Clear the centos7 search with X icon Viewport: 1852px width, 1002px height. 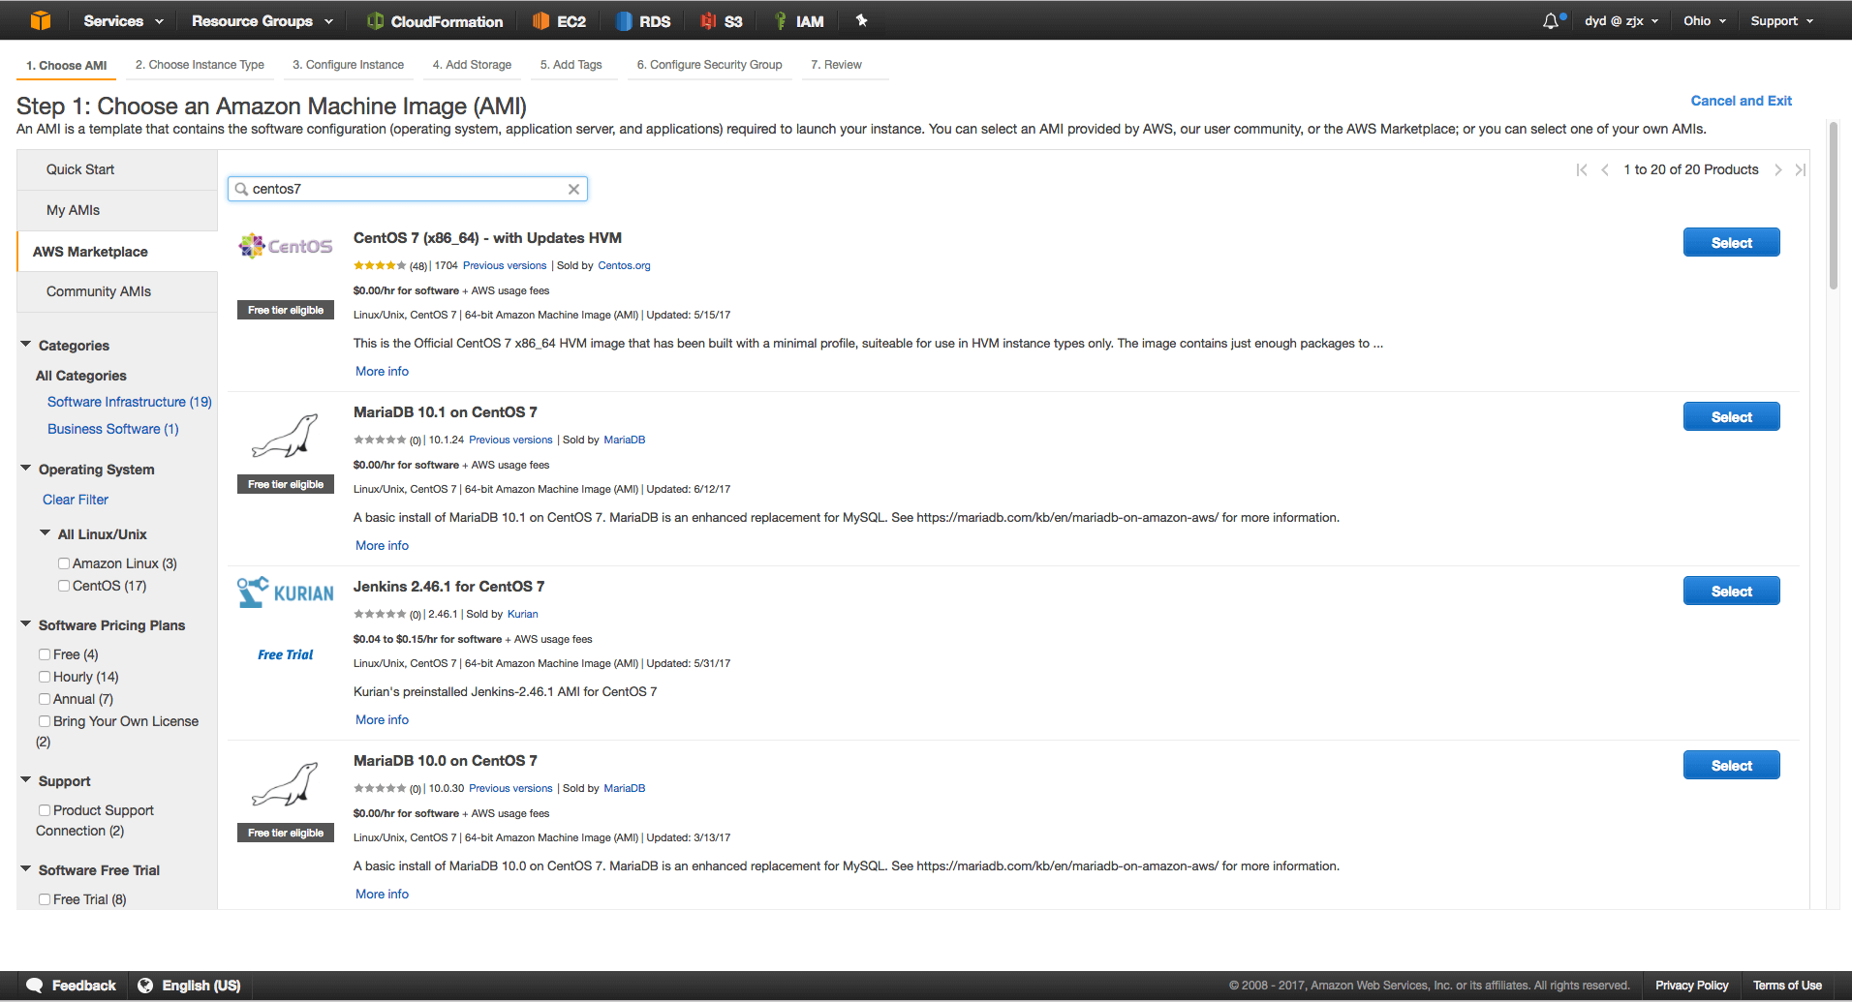tap(573, 189)
